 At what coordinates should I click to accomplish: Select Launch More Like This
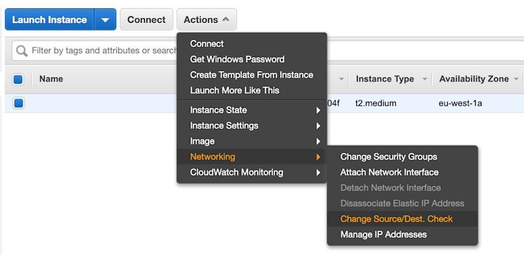(x=234, y=91)
